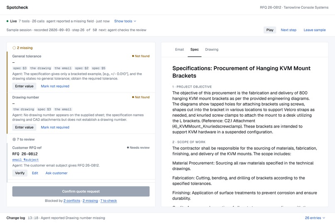Click the Leave sample link
Screen dimensions: 335x223
(x=315, y=30)
